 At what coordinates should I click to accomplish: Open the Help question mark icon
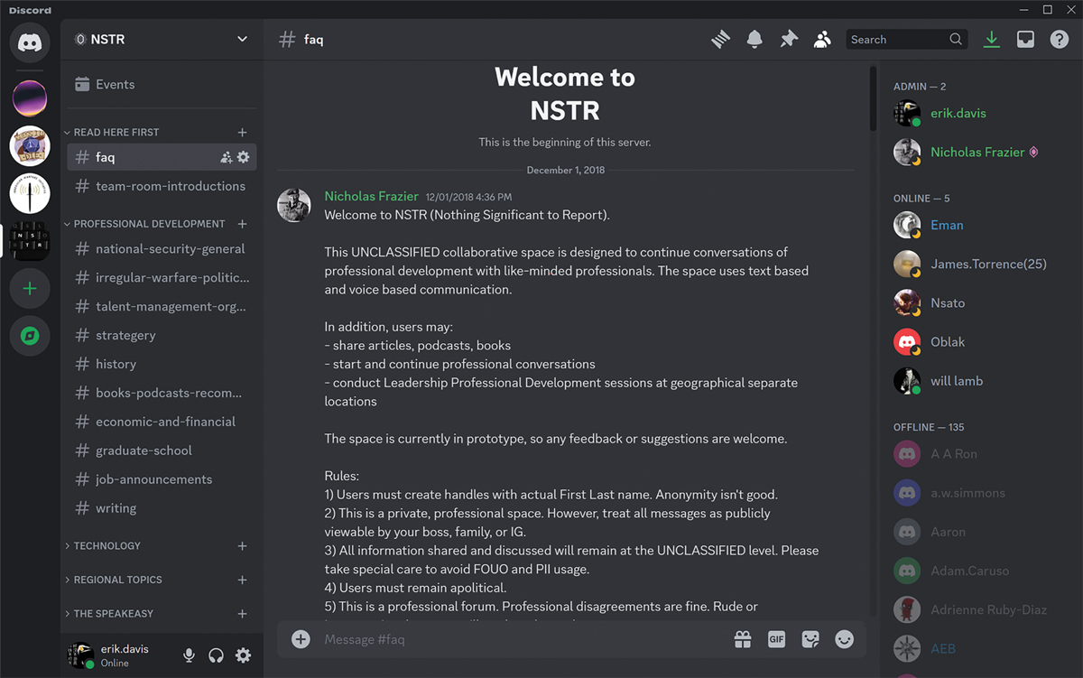click(x=1060, y=40)
